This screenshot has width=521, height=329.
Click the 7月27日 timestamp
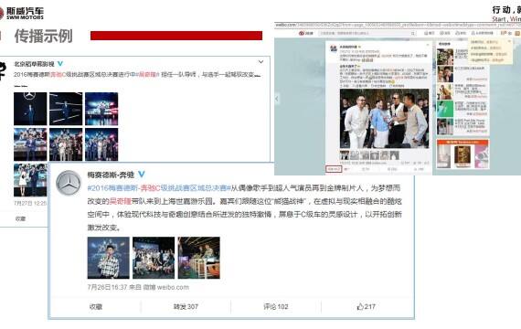pos(30,203)
